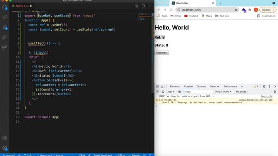278x156 pixels.
Task: Open a new Chrome tab
Action: point(220,3)
